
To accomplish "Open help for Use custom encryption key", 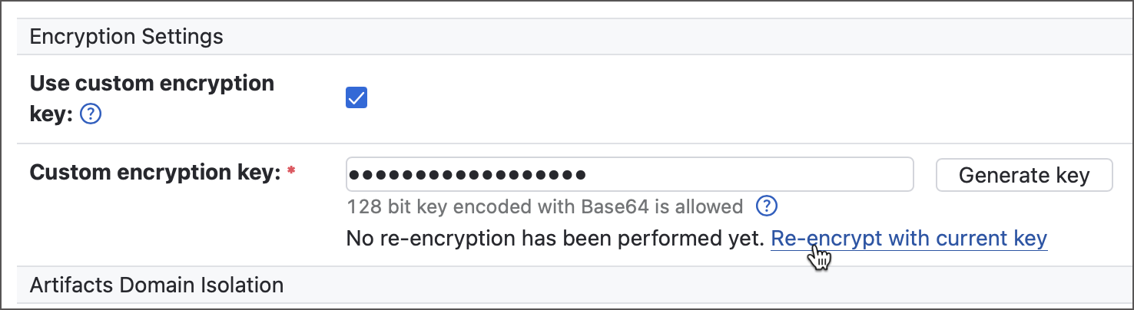I will [91, 115].
